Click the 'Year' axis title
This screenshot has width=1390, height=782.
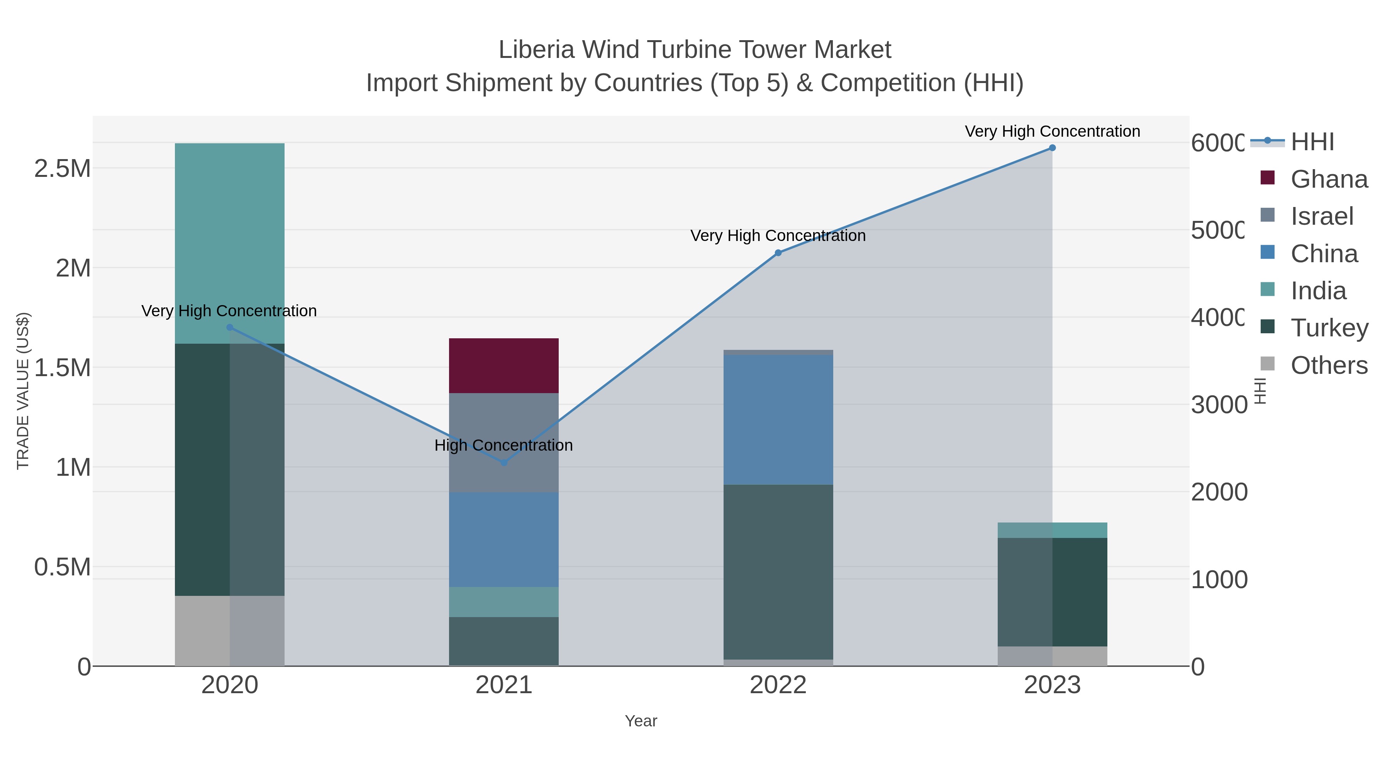pyautogui.click(x=641, y=721)
